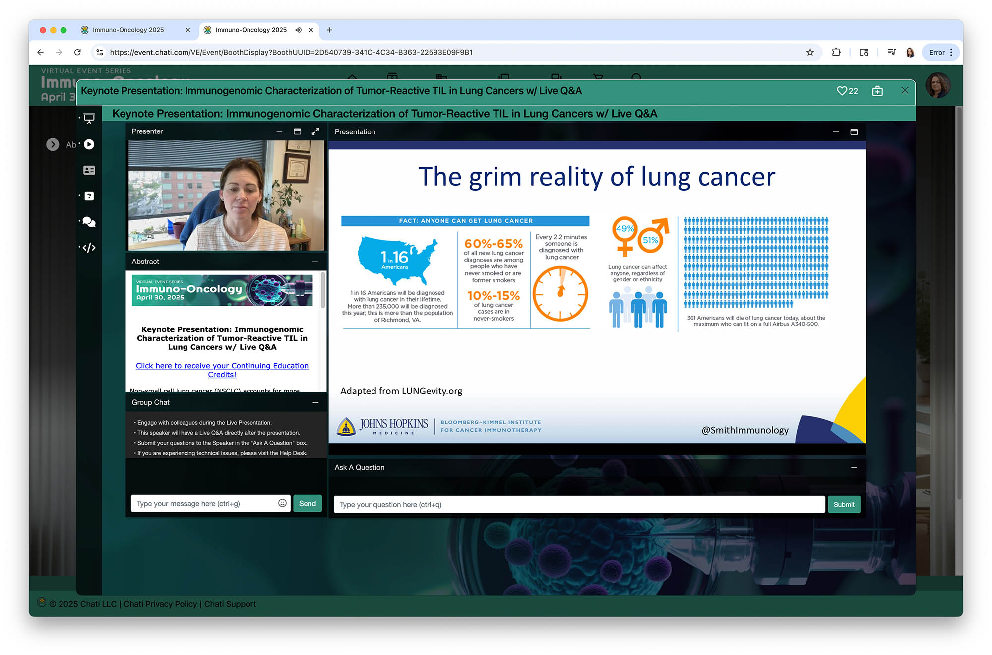Open the presentation screen sidebar icon

[x=89, y=118]
